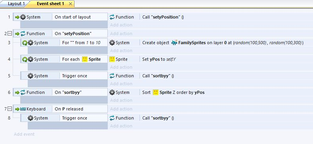Click the System gear icon in event 1
The width and height of the screenshot is (313, 144).
point(23,17)
